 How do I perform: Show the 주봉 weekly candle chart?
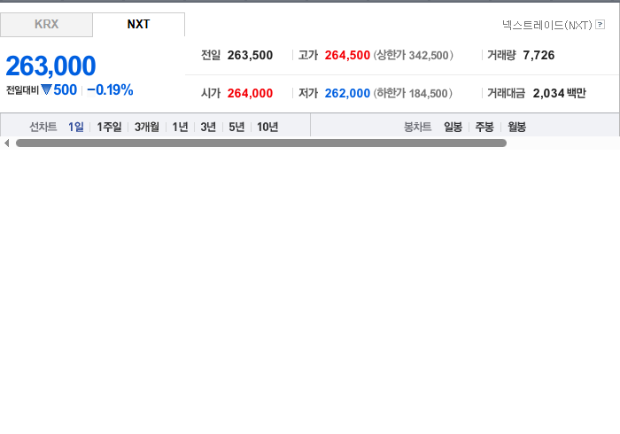484,127
